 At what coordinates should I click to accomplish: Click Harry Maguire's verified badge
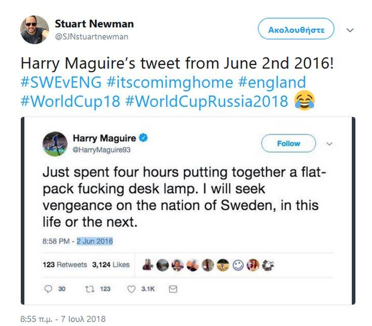(144, 138)
